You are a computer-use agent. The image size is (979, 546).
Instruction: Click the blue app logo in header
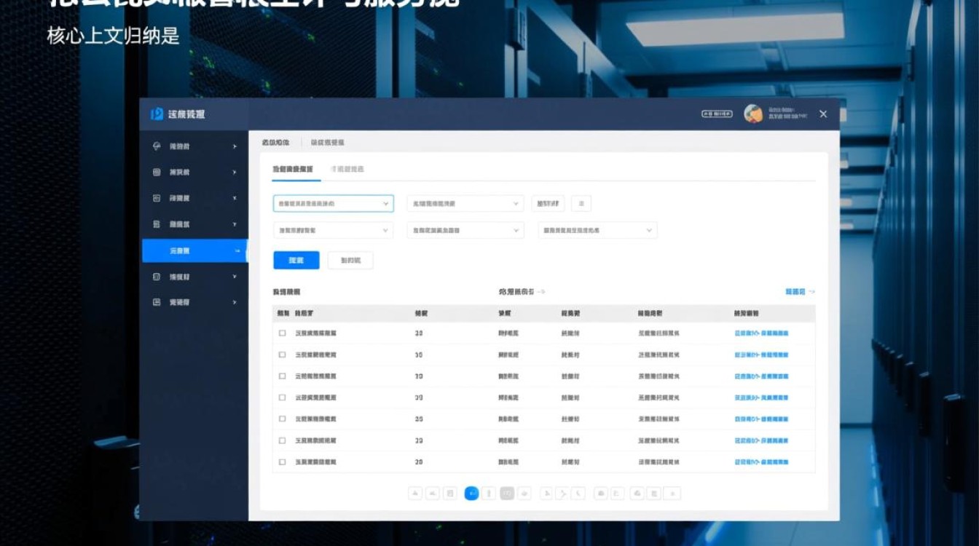157,114
